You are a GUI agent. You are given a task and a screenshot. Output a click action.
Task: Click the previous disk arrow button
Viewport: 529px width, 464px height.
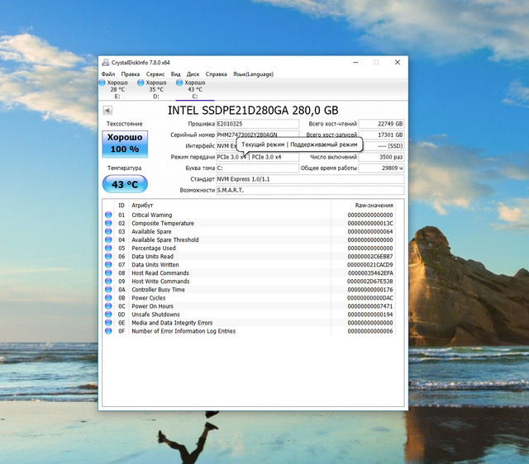(107, 110)
